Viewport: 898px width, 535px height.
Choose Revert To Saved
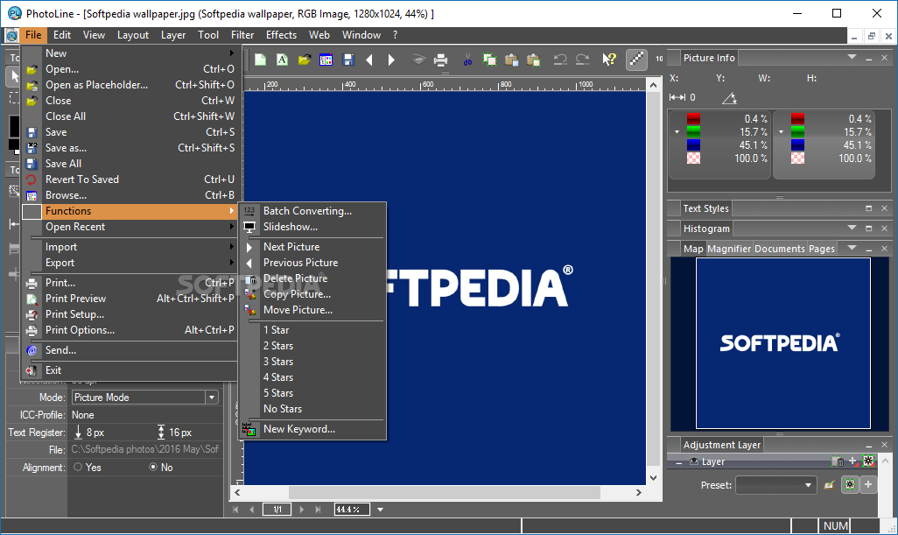[130, 180]
